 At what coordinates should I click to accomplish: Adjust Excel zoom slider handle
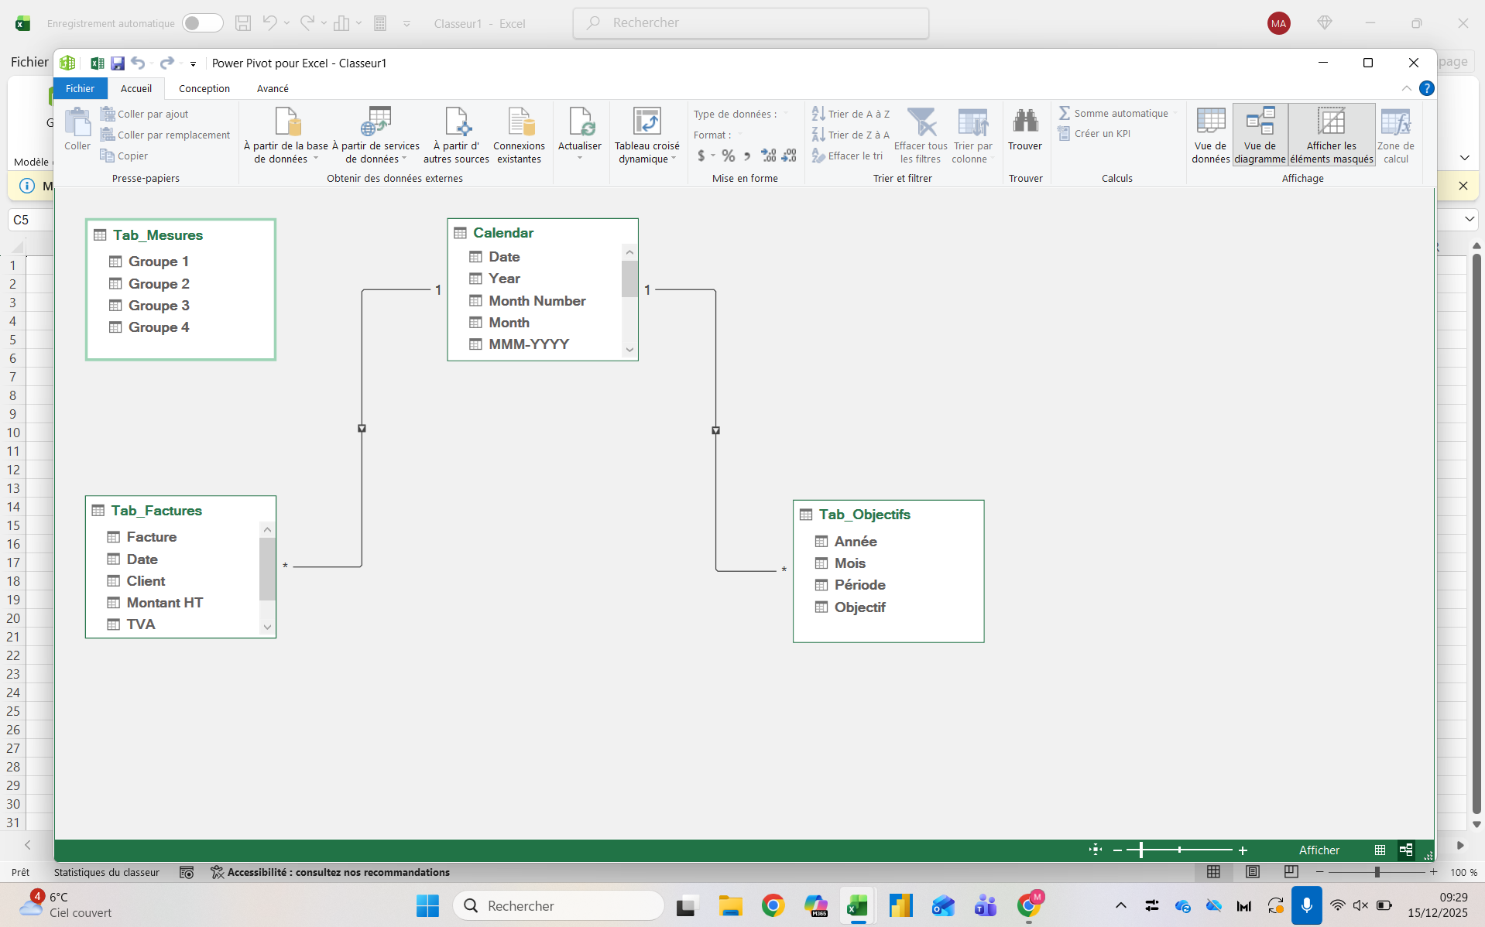pyautogui.click(x=1377, y=872)
